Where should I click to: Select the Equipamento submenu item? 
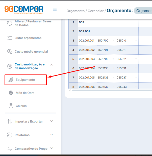point(26,80)
